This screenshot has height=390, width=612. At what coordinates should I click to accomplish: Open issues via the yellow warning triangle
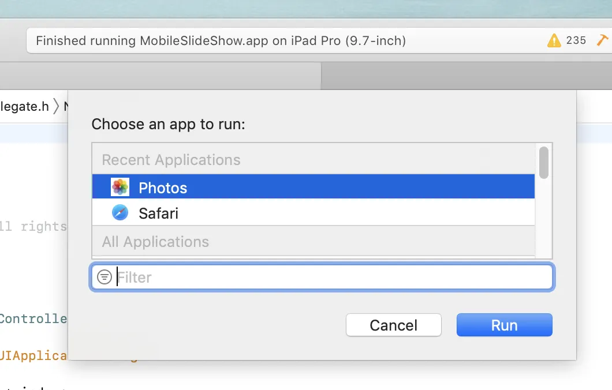554,40
